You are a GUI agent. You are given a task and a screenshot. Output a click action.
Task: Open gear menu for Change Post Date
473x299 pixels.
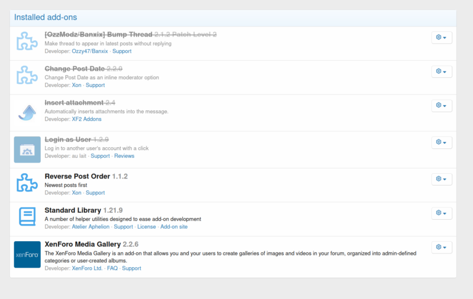[x=441, y=71]
